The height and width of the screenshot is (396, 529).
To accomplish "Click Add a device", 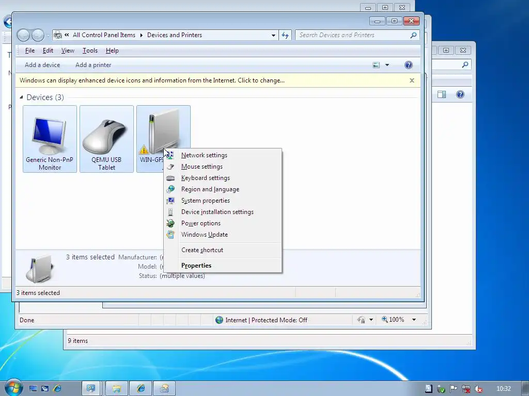I will [42, 65].
